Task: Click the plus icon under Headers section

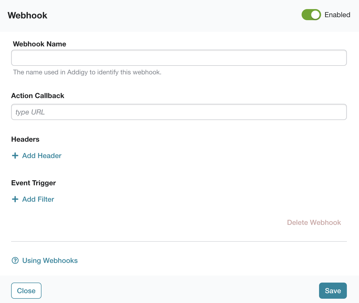Action: [x=15, y=156]
